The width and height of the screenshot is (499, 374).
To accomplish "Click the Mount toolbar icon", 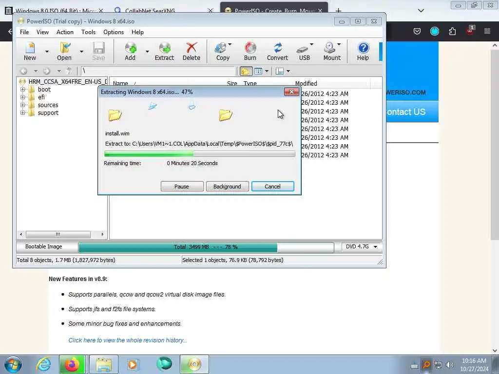I will (331, 51).
